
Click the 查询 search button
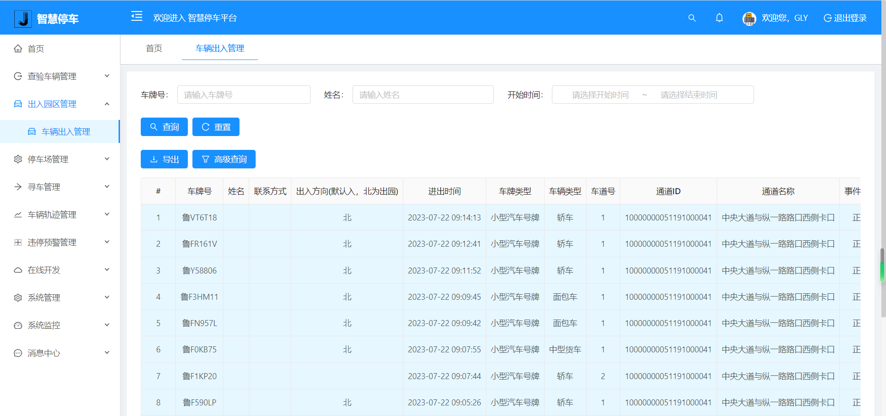(x=164, y=127)
